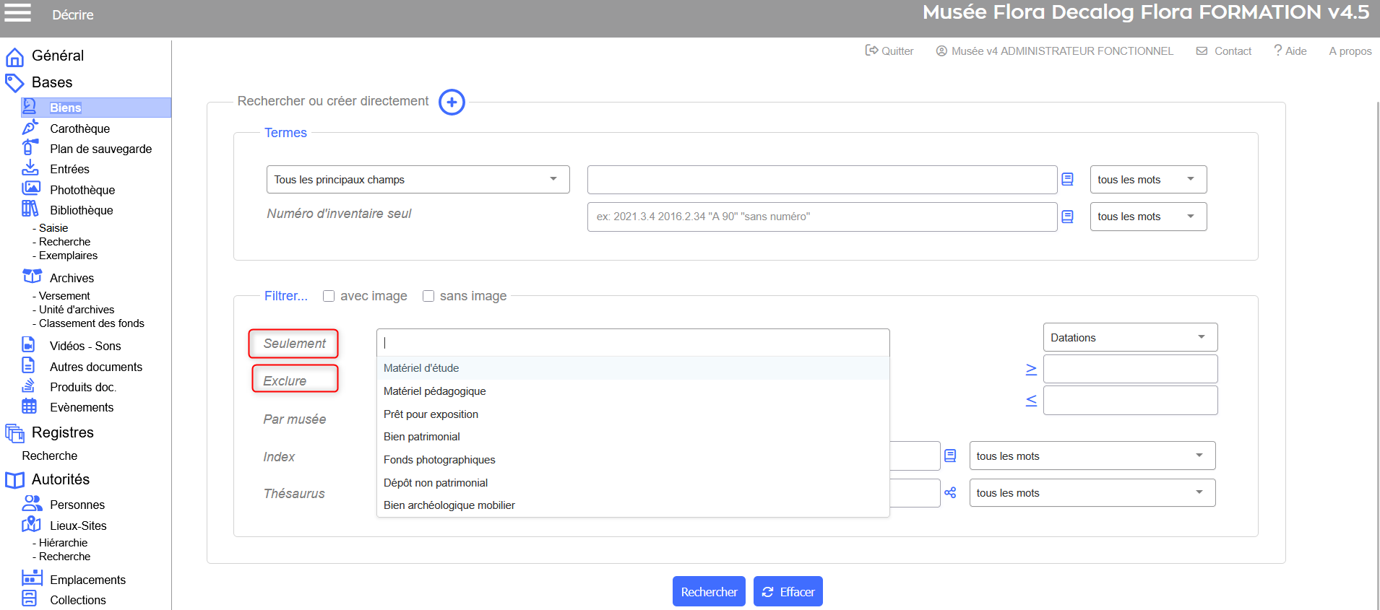Screen dimensions: 1380x610
Task: Open the hamburger menu icon
Action: click(x=18, y=13)
